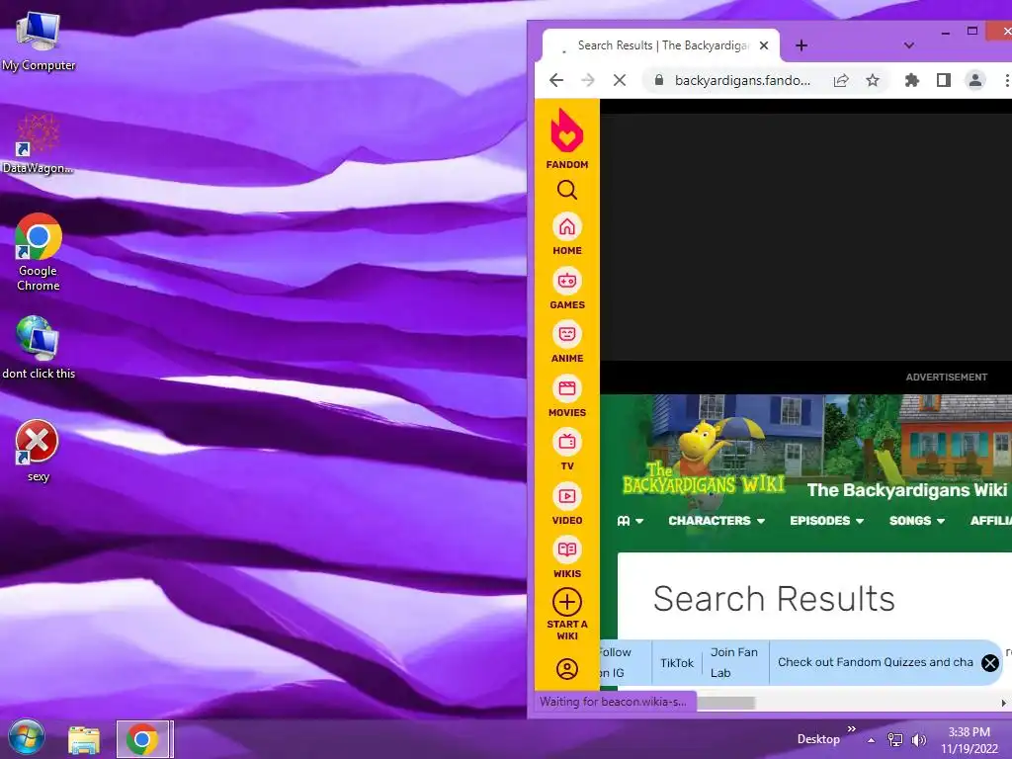Click the horizontal scrollbar thumb
Viewport: 1012px width, 759px height.
coord(725,703)
